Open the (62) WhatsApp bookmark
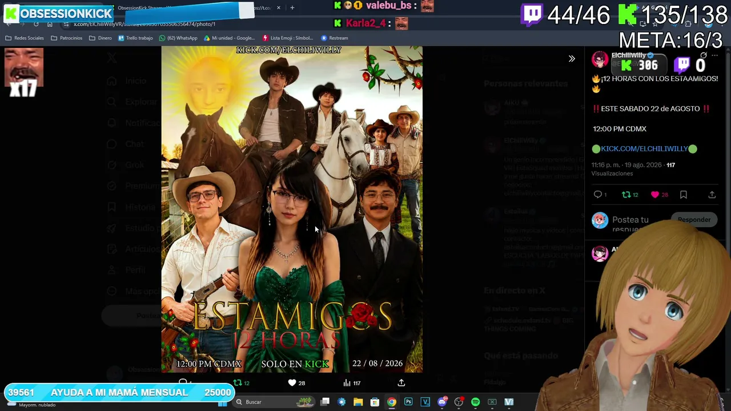The width and height of the screenshot is (731, 411). [178, 38]
